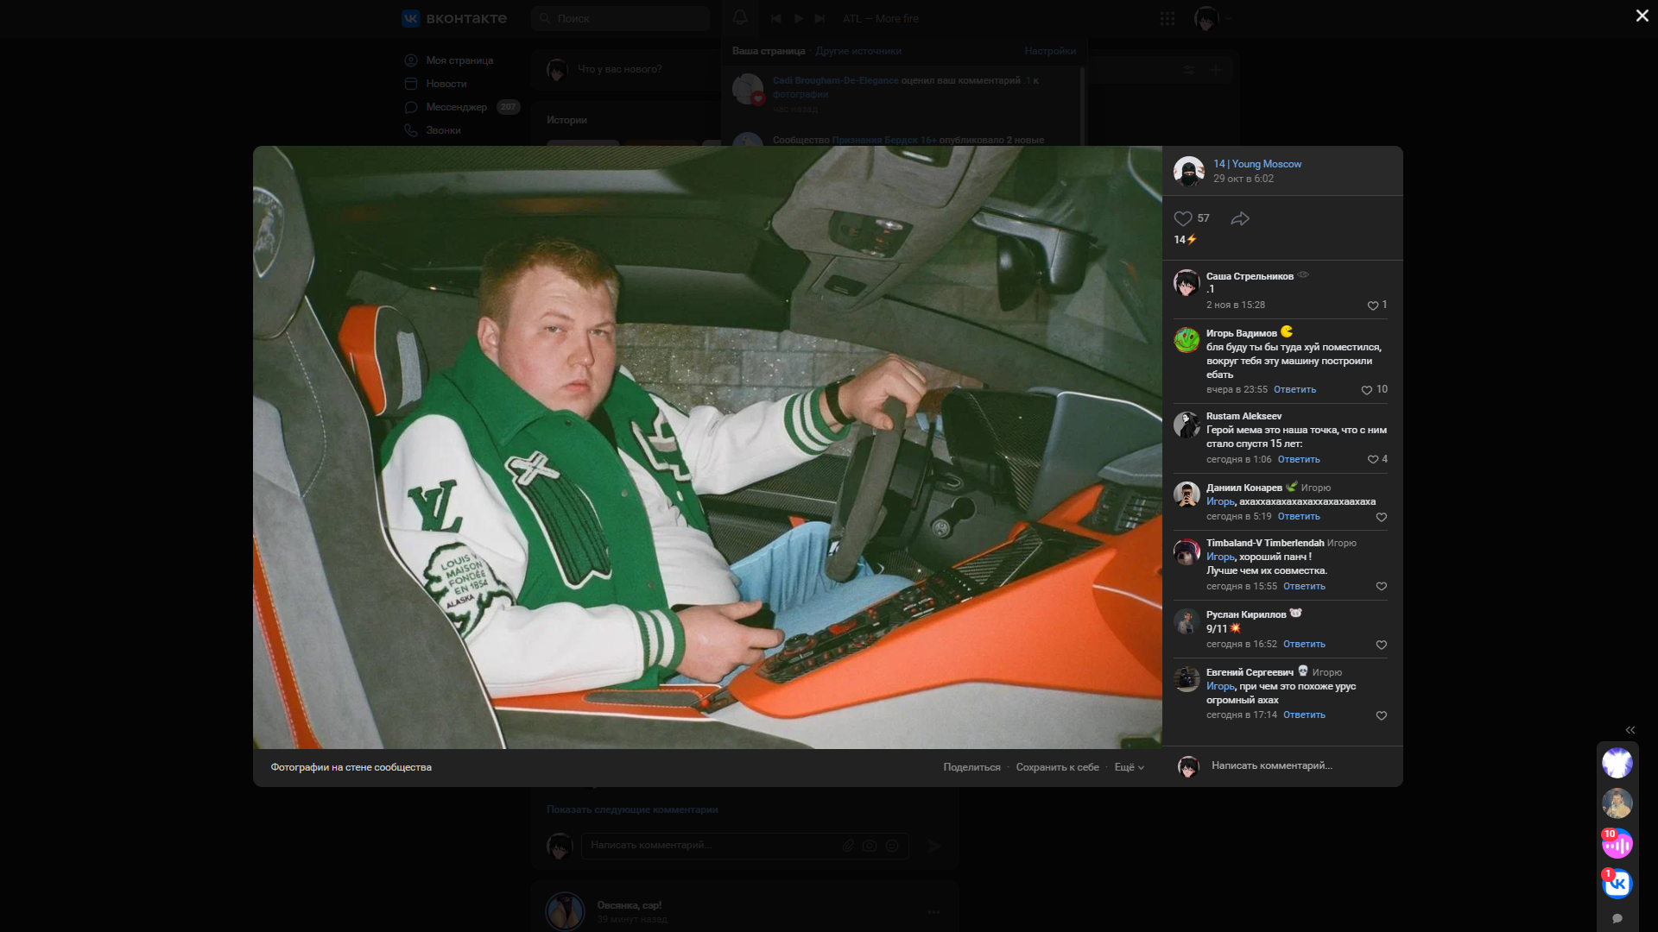Attach a file with the paperclip icon
The height and width of the screenshot is (932, 1658).
[849, 846]
